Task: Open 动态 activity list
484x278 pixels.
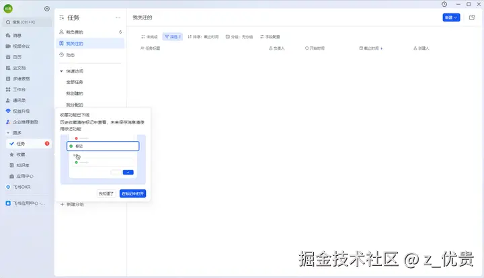Action: 90,55
